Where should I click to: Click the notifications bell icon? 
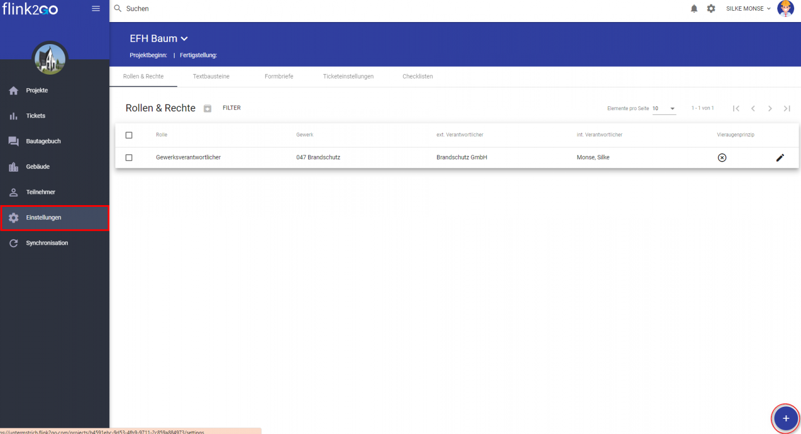(694, 8)
